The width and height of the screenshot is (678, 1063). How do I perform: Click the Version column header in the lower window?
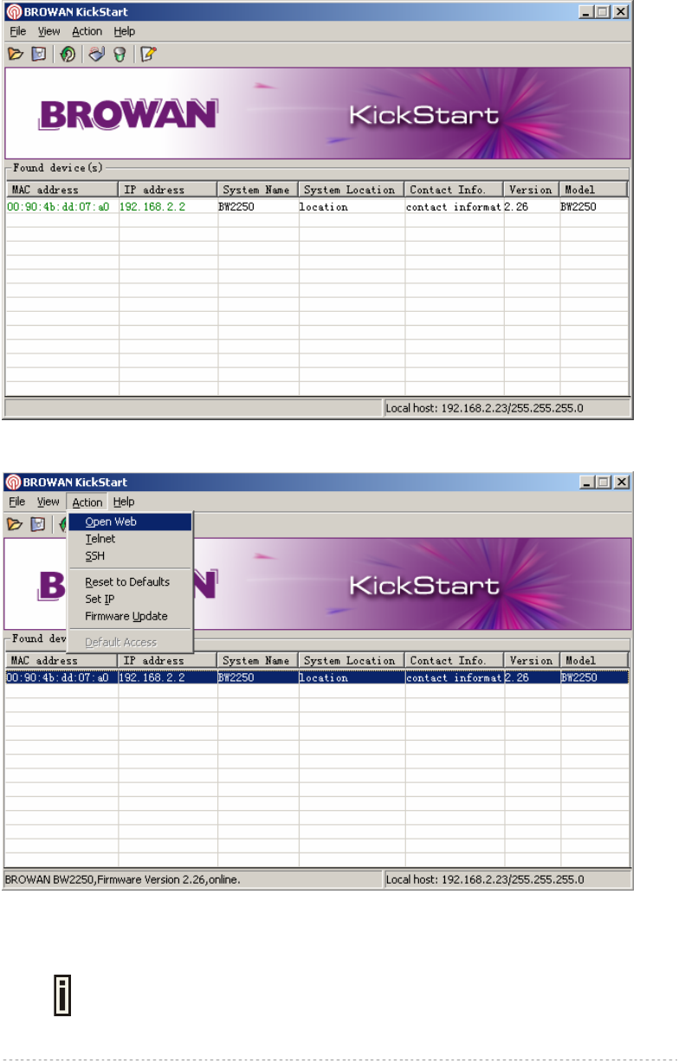[x=532, y=661]
